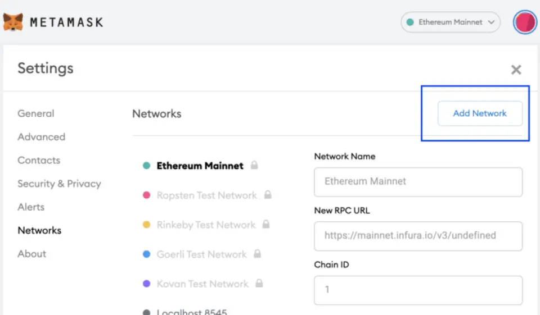Open the About section
Image resolution: width=540 pixels, height=315 pixels.
[31, 254]
